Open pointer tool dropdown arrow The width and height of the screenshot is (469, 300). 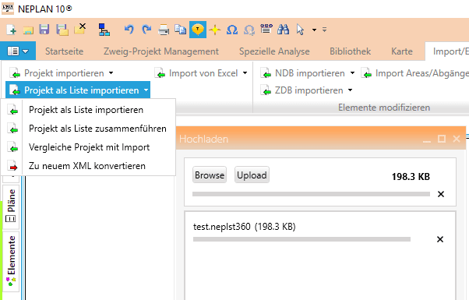[x=314, y=30]
